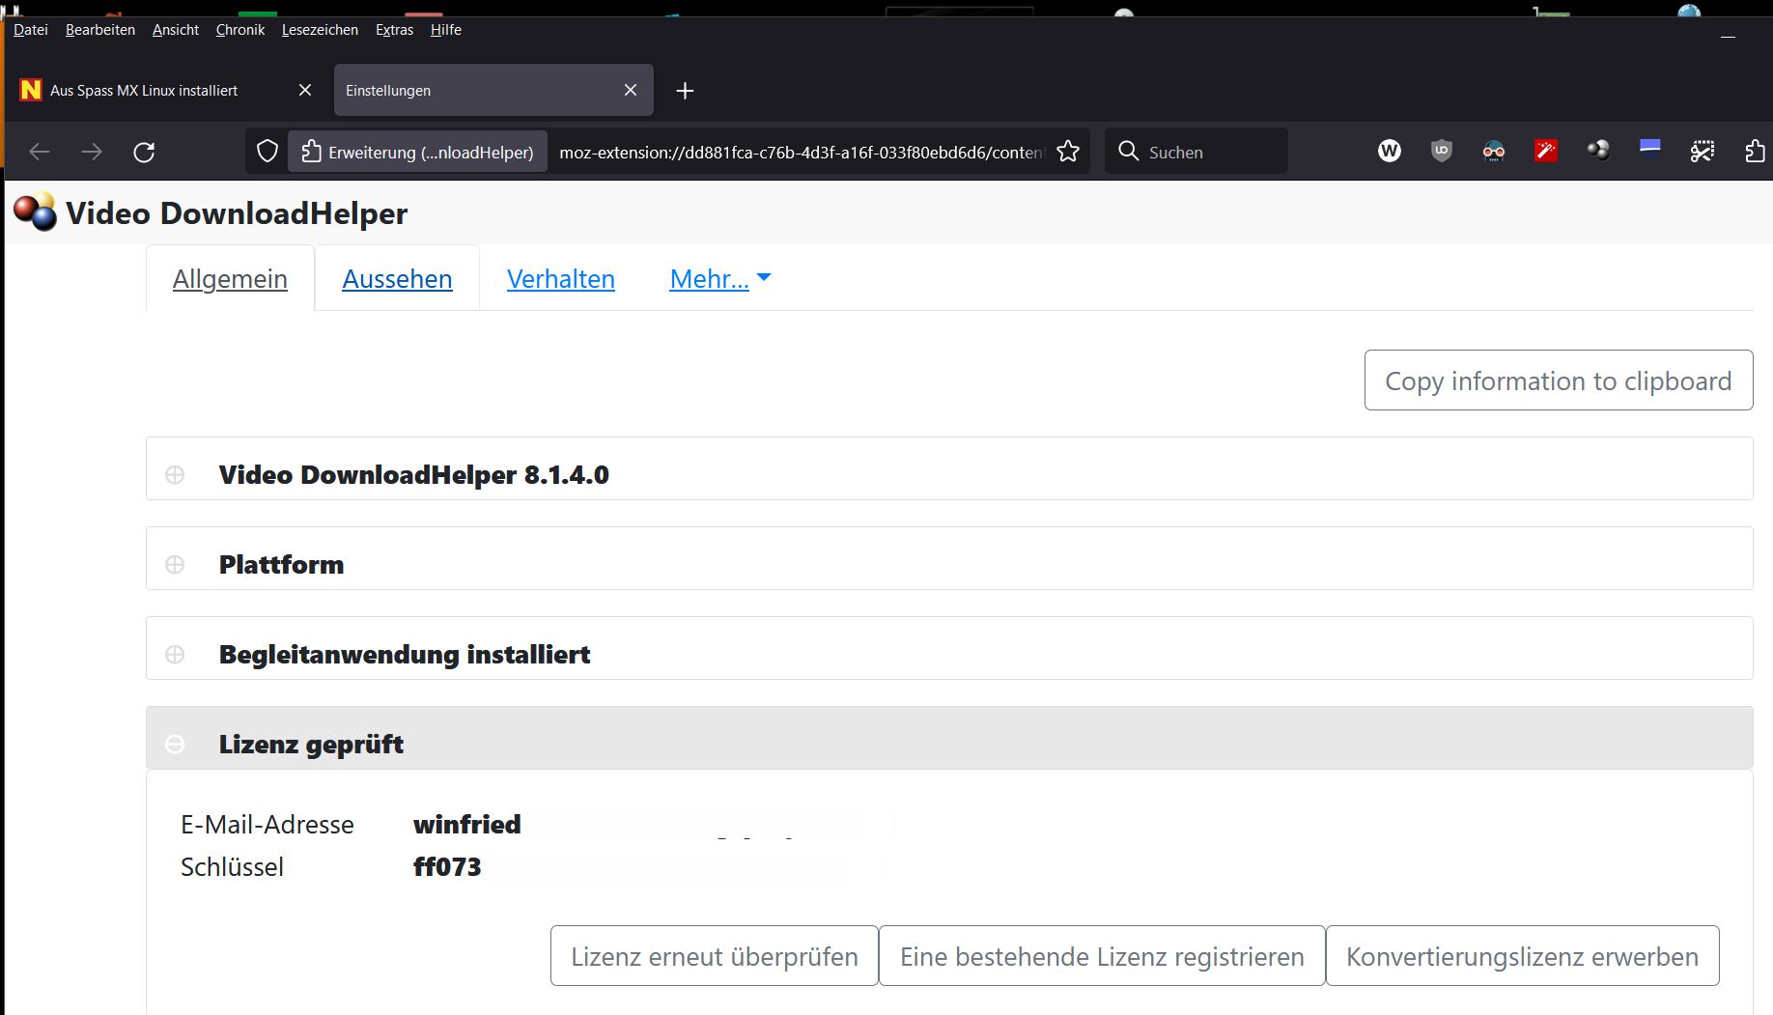Viewport: 1773px width, 1015px height.
Task: Open the white W extension icon
Action: (1390, 151)
